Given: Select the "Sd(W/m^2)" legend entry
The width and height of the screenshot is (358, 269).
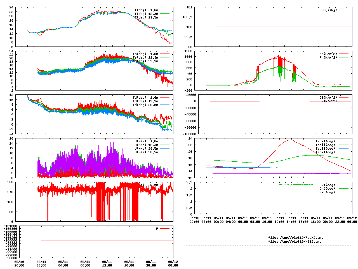Looking at the screenshot, I should [328, 54].
